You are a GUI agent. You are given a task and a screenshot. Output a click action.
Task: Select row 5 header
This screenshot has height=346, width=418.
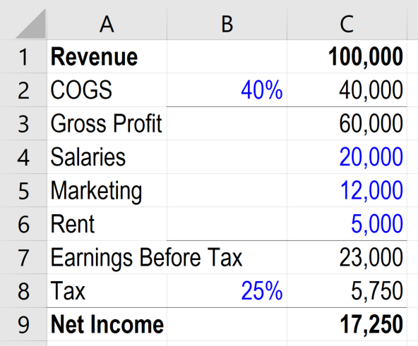click(x=23, y=190)
